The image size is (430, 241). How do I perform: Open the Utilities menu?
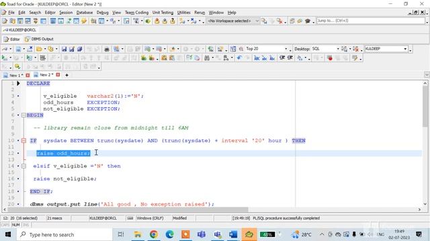point(183,13)
